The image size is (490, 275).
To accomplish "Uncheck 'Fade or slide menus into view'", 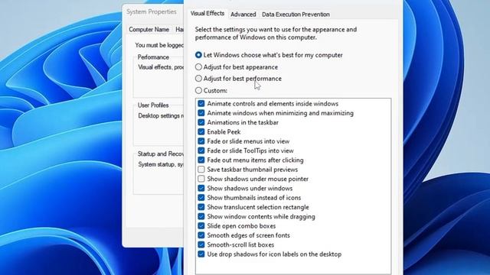I will [x=201, y=141].
